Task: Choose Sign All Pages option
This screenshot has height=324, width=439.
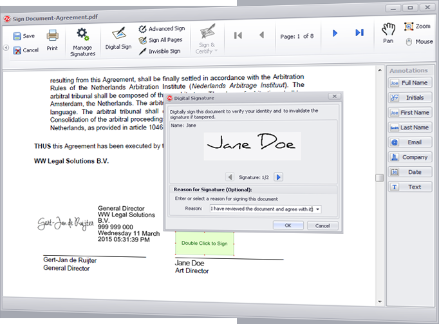Action: pyautogui.click(x=161, y=40)
